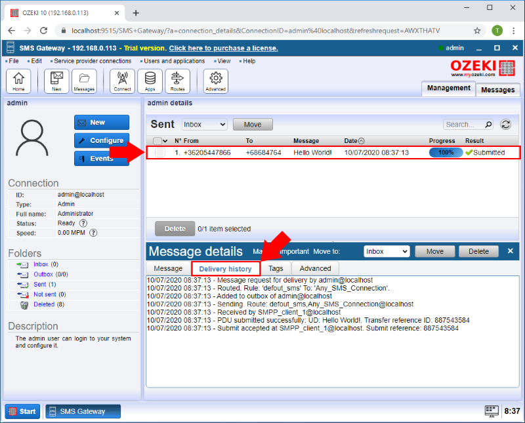Image resolution: width=525 pixels, height=423 pixels.
Task: Click the Deleted trash bin icon
Action: tap(24, 305)
